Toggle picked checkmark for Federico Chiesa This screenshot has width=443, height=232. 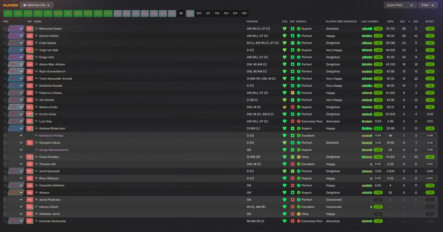[x=5, y=93]
